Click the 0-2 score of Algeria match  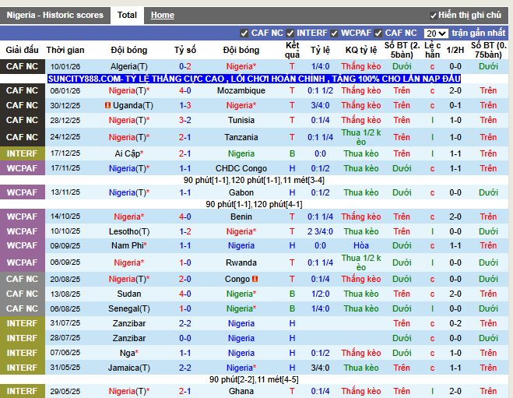184,66
